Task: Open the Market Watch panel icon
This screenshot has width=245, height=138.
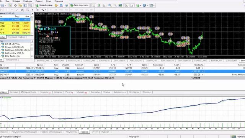Action: pyautogui.click(x=10, y=5)
